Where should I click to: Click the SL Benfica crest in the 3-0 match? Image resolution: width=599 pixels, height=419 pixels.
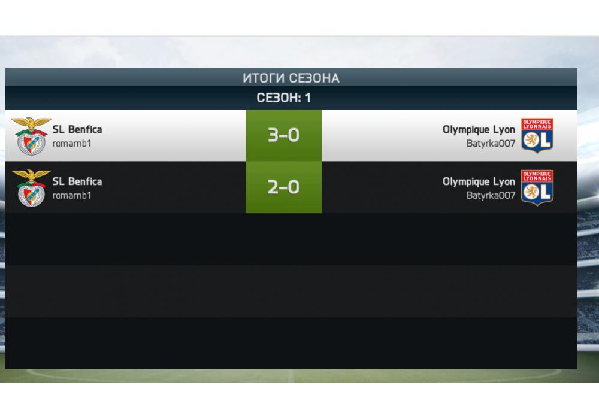click(31, 135)
